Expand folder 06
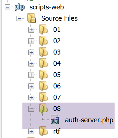This screenshot has height=138, width=118. 31,86
